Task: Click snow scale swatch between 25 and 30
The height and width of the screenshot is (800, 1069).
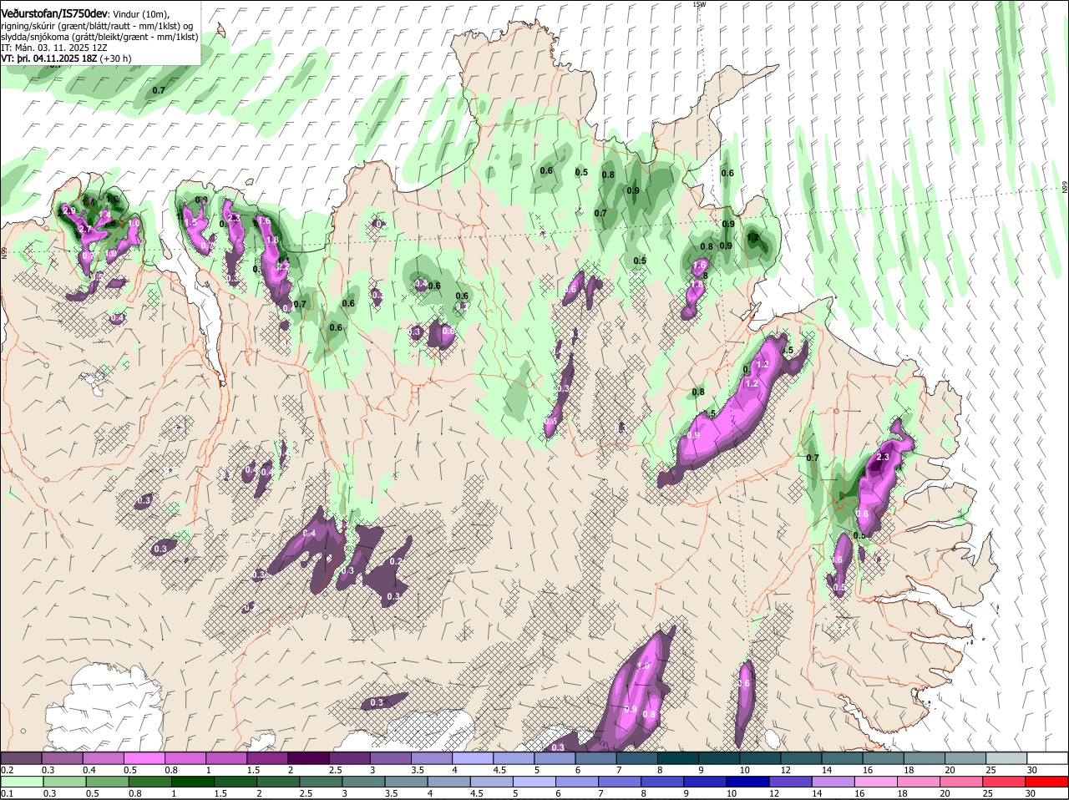Action: click(x=1007, y=757)
